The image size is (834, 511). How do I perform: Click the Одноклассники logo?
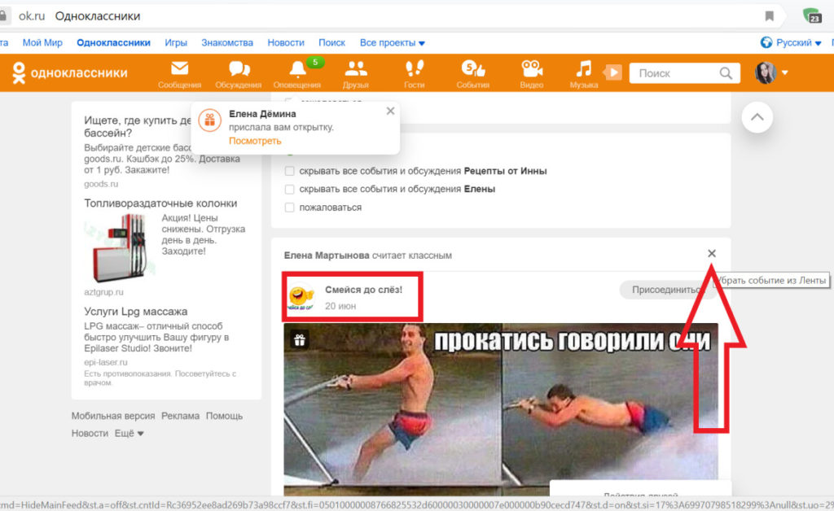(x=70, y=72)
